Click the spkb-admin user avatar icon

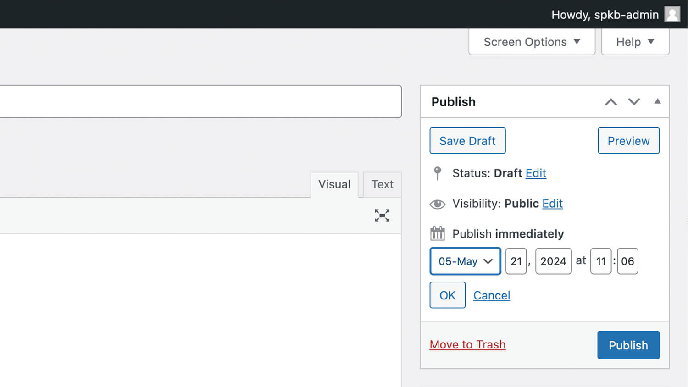(672, 14)
